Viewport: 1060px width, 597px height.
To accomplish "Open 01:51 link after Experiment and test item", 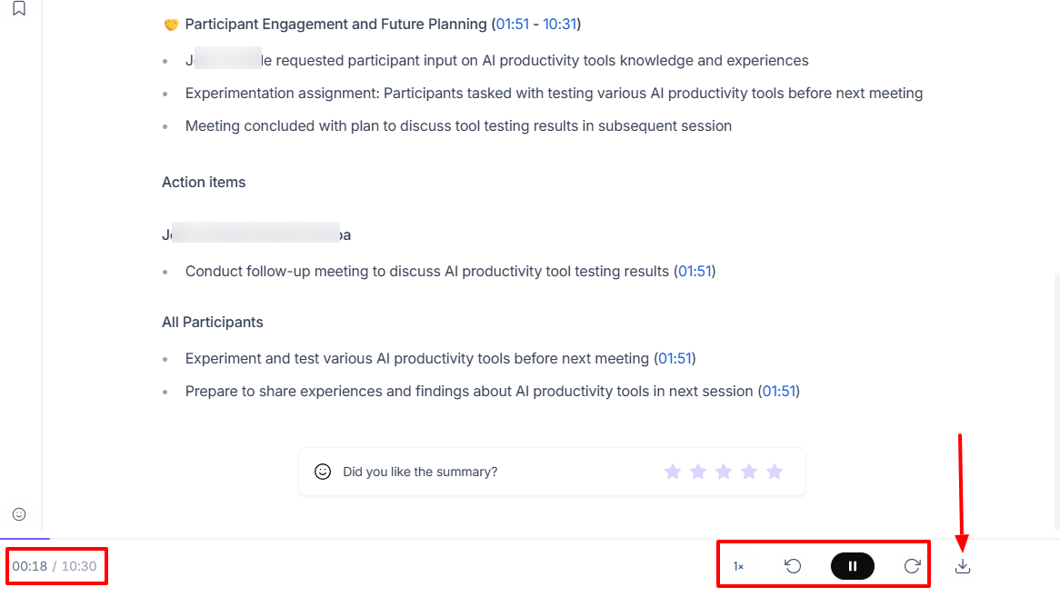I will coord(675,359).
